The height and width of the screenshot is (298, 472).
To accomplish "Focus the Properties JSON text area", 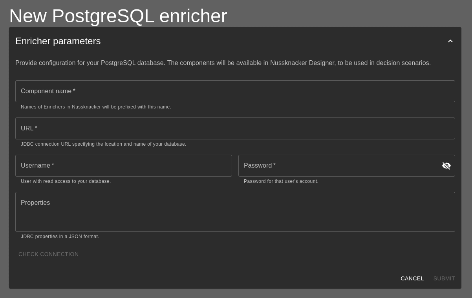I will click(235, 212).
